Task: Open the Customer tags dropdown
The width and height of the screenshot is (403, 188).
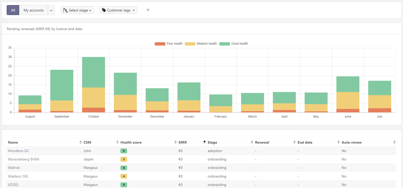Action: pyautogui.click(x=118, y=10)
